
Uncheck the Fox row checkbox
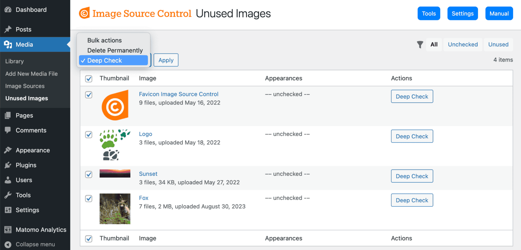point(89,199)
